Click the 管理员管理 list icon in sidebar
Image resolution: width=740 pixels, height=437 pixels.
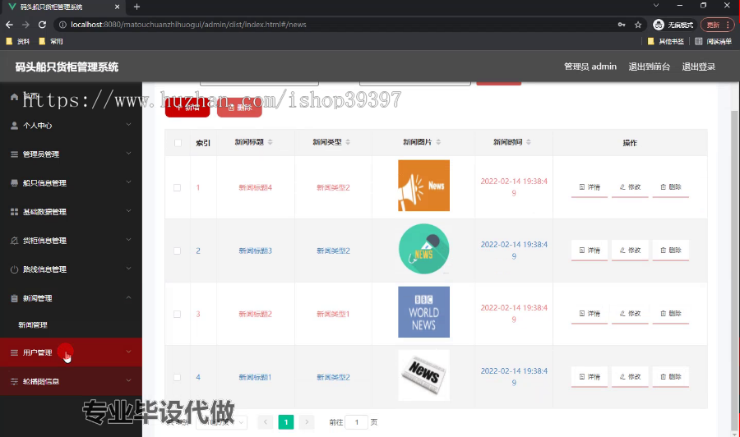(x=14, y=154)
